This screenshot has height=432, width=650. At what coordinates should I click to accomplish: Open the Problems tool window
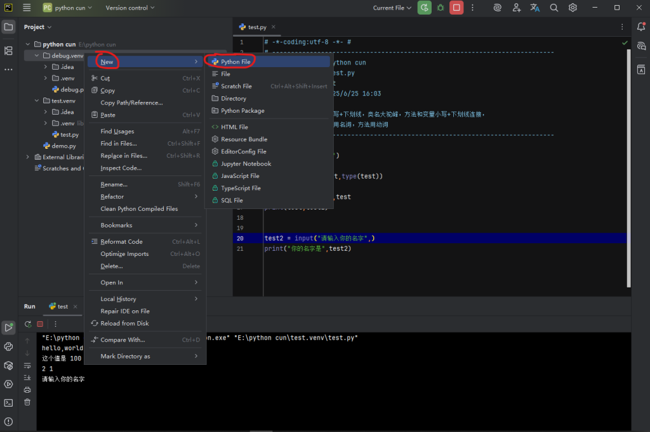pos(8,421)
